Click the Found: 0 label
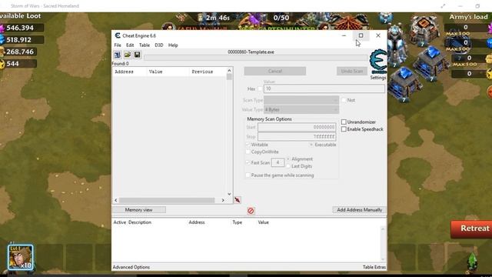This screenshot has width=492, height=277. pos(121,63)
